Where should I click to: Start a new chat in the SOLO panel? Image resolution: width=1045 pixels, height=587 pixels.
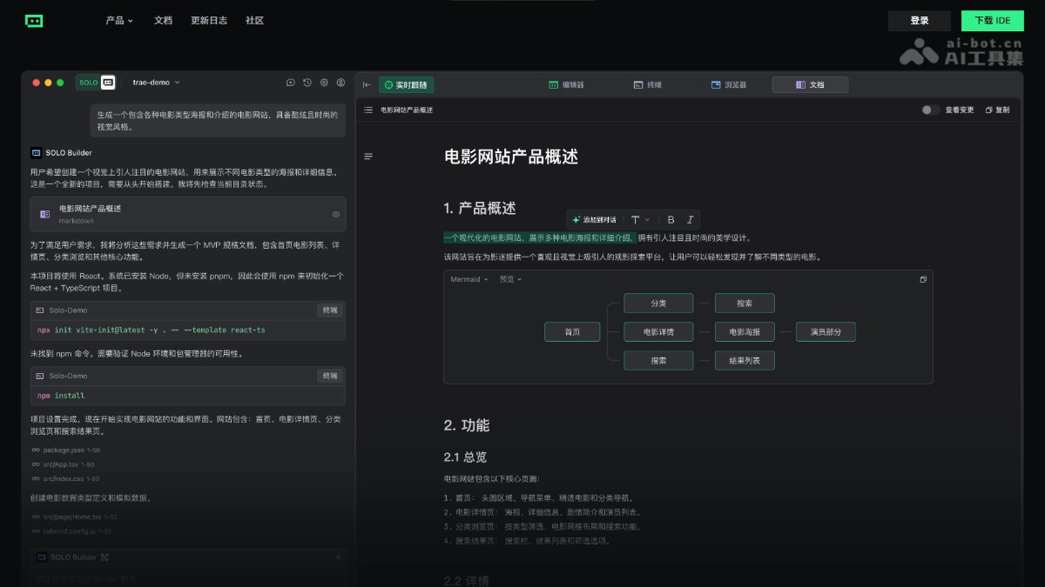coord(290,83)
